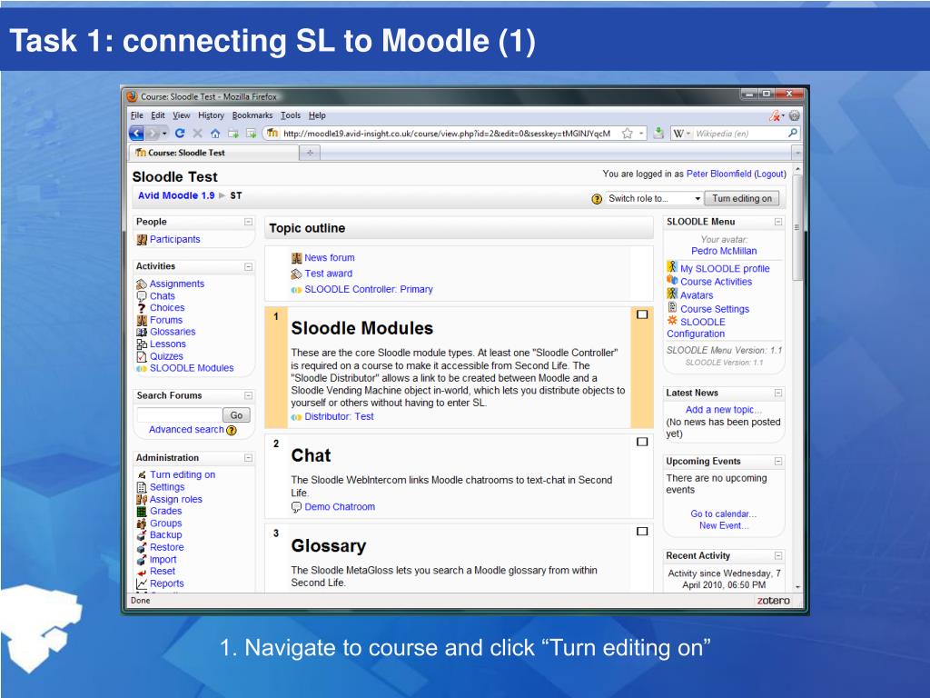Click the Wikipedia search magnifier icon
Image resolution: width=930 pixels, height=698 pixels.
792,133
